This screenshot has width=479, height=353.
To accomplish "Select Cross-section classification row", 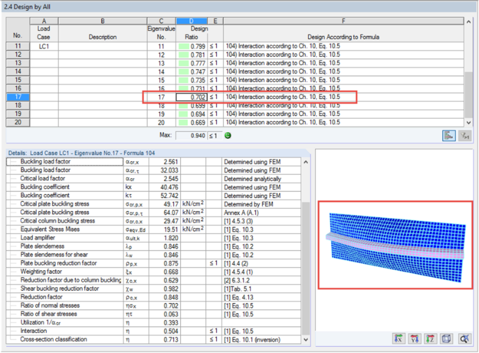I will click(x=153, y=340).
